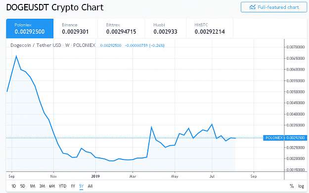The height and width of the screenshot is (193, 309).
Task: Set chart range to 5D
Action: (x=23, y=186)
